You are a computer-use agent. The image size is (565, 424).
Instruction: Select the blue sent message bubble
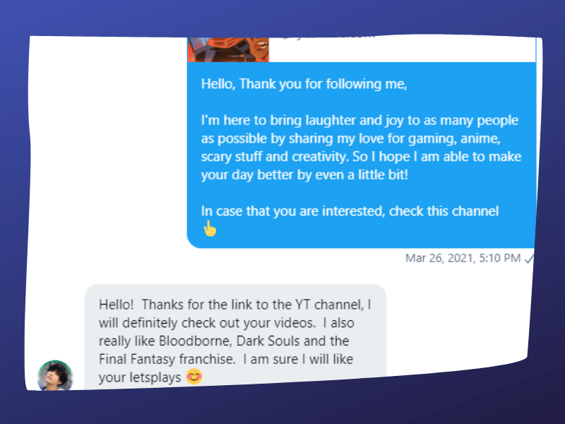[x=362, y=155]
